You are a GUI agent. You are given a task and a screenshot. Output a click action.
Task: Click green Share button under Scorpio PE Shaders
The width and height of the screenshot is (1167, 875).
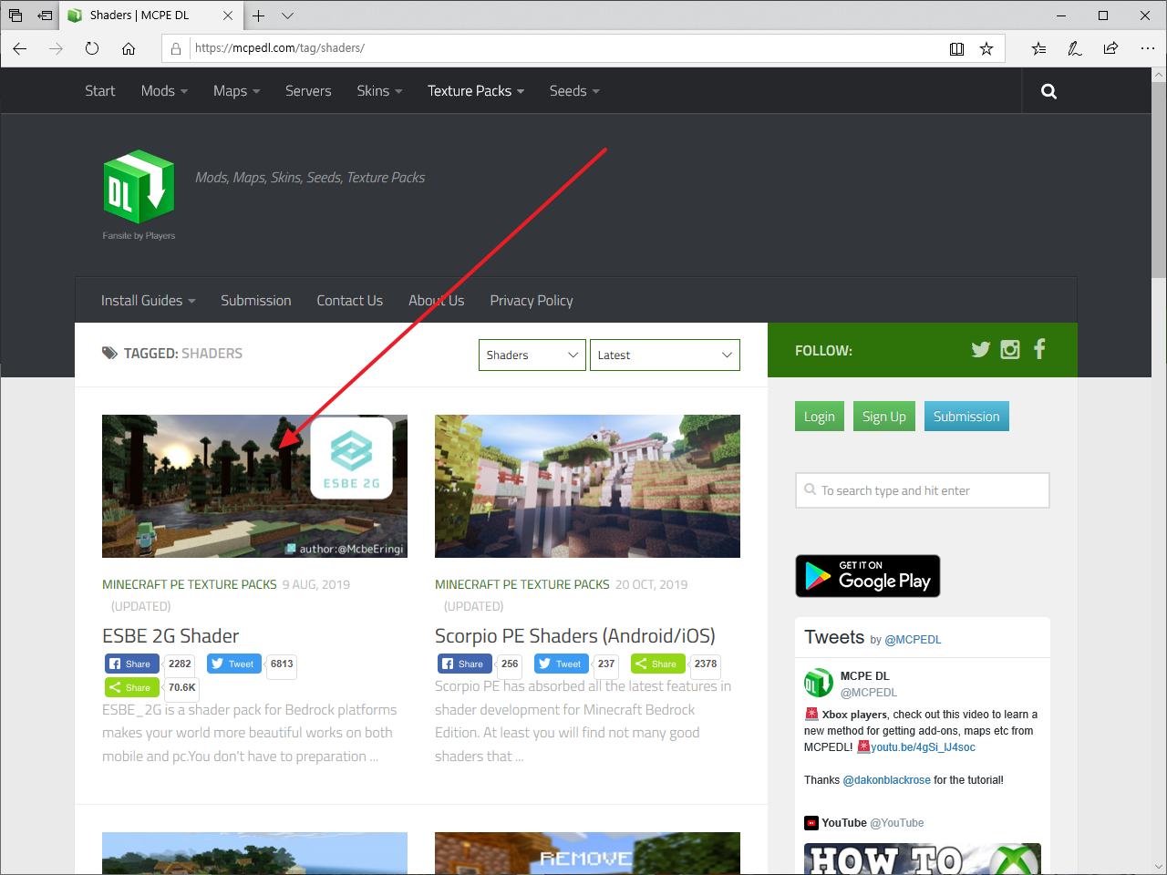pyautogui.click(x=657, y=664)
